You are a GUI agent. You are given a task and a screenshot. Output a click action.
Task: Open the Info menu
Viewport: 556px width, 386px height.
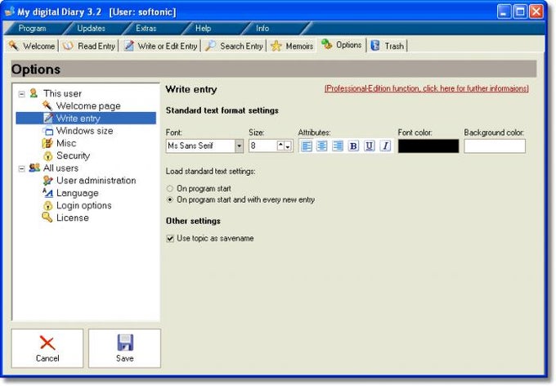262,28
